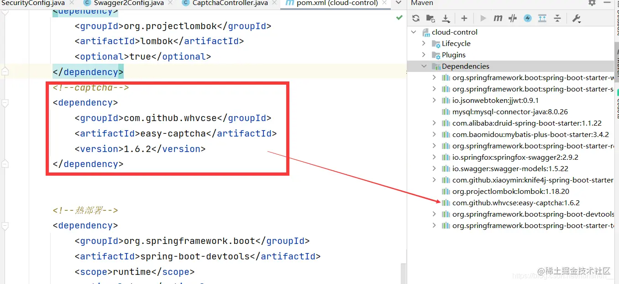619x284 pixels.
Task: Expand spring-boot-devtools dependency in Maven tree
Action: (x=434, y=214)
